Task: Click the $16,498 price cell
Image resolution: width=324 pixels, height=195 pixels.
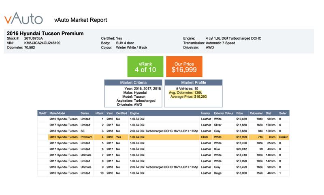Action: pyautogui.click(x=241, y=143)
